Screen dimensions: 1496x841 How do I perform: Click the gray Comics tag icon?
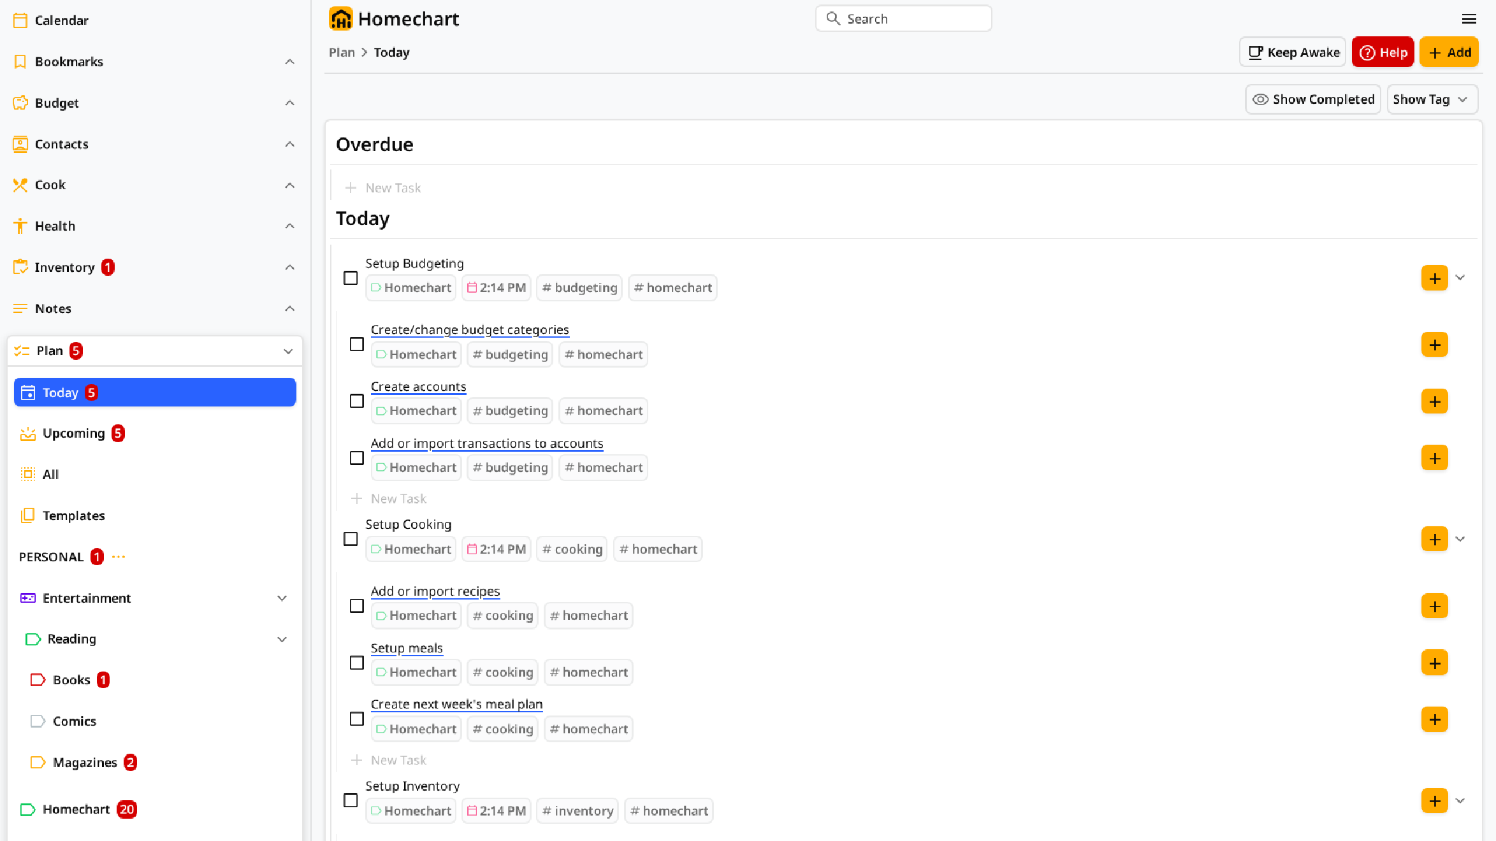click(38, 721)
